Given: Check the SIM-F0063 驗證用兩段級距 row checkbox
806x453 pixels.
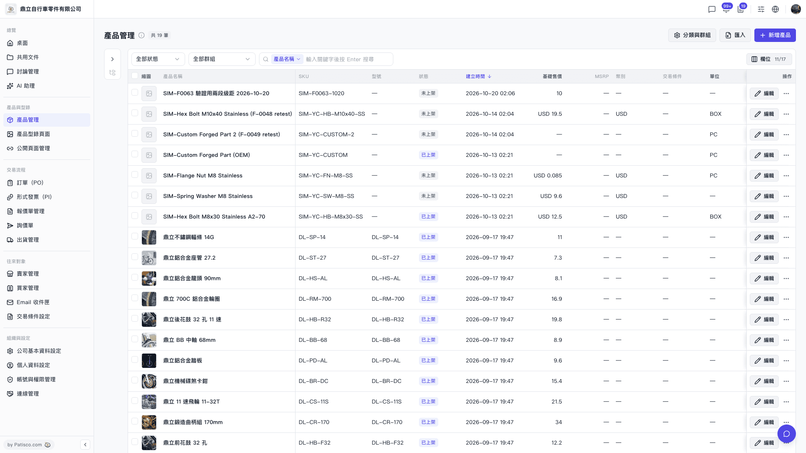Looking at the screenshot, I should [x=135, y=92].
